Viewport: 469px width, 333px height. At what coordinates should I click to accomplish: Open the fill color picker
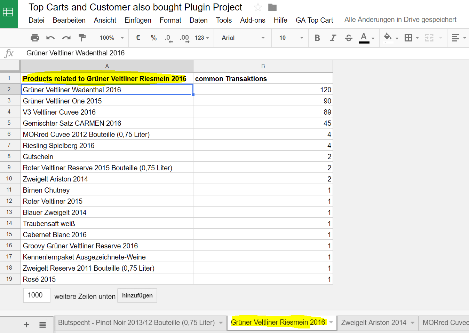click(388, 38)
